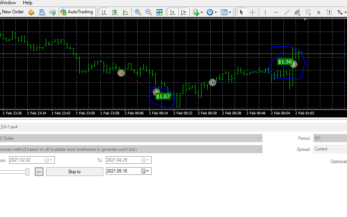The height and width of the screenshot is (217, 347).
Task: Switch chart to candlesticks view
Action: [x=114, y=12]
